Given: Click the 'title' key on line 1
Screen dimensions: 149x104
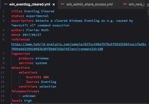Looking at the screenshot, I should tap(16, 11).
